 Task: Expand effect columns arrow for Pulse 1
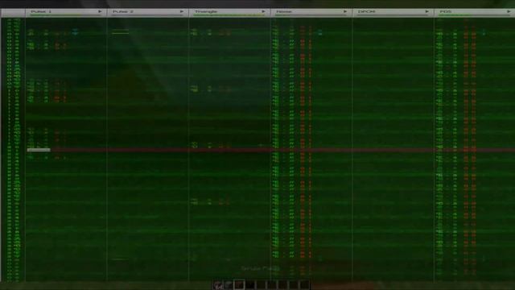coord(100,11)
